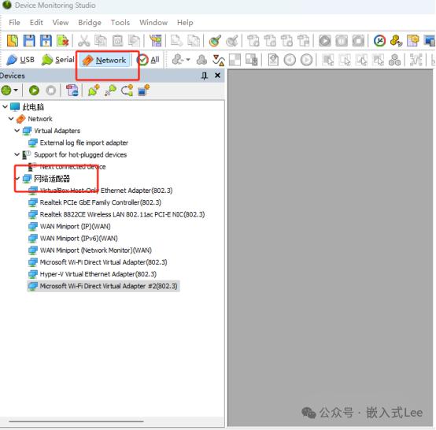436x430 pixels.
Task: Pin the Devices panel
Action: pos(205,76)
